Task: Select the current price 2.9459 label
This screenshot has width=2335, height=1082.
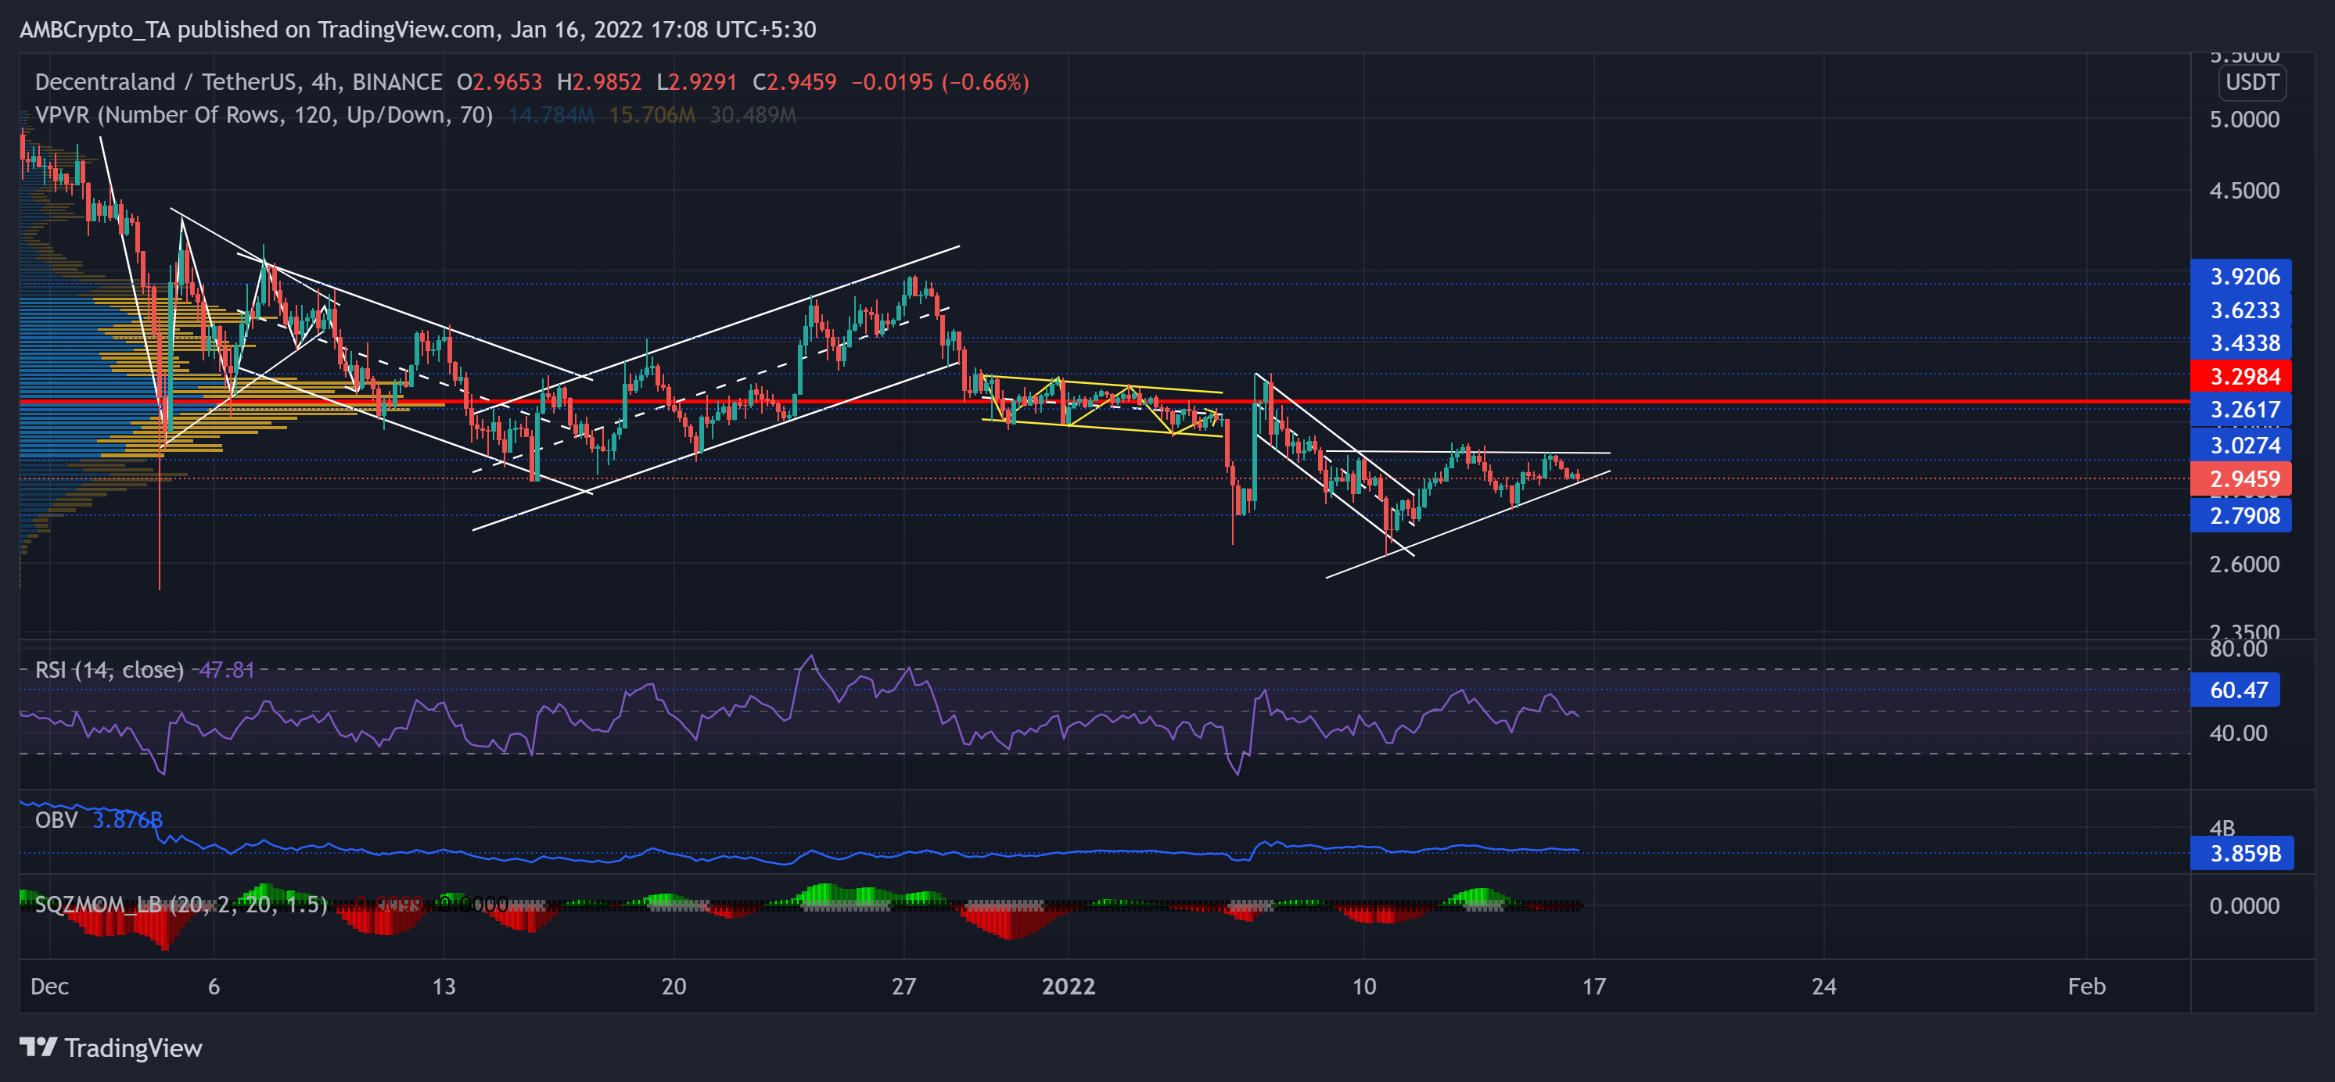Action: [2240, 478]
